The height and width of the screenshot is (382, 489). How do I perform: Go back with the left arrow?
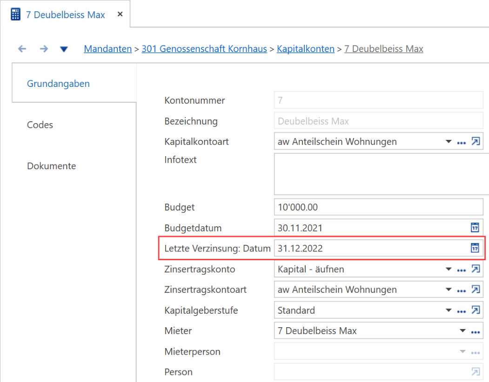click(22, 49)
